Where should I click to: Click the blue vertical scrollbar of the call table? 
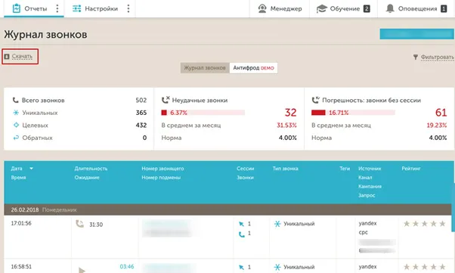(x=453, y=207)
